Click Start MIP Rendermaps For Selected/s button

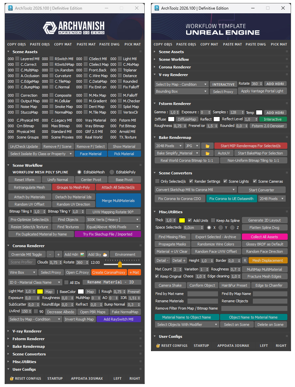tap(251, 146)
